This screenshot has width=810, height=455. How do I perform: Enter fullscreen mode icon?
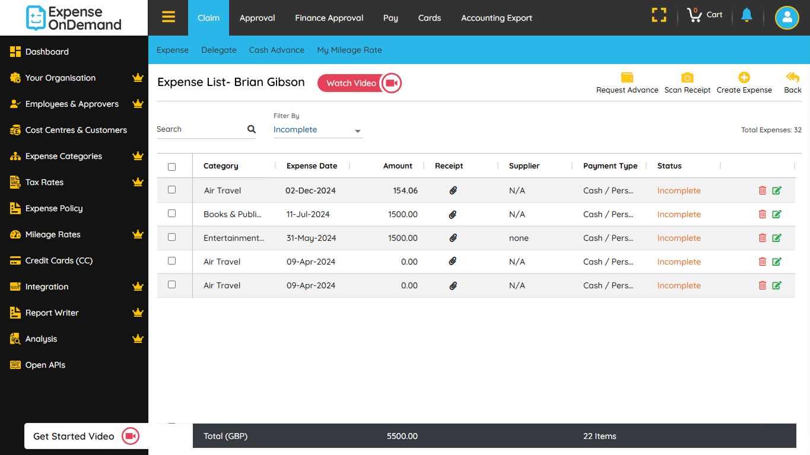659,15
